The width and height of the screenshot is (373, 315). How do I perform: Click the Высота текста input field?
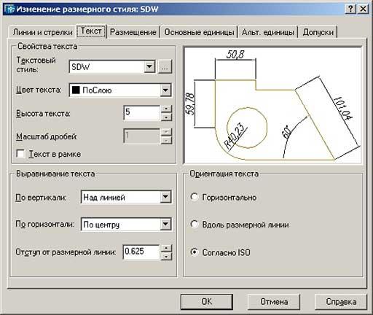coord(142,113)
